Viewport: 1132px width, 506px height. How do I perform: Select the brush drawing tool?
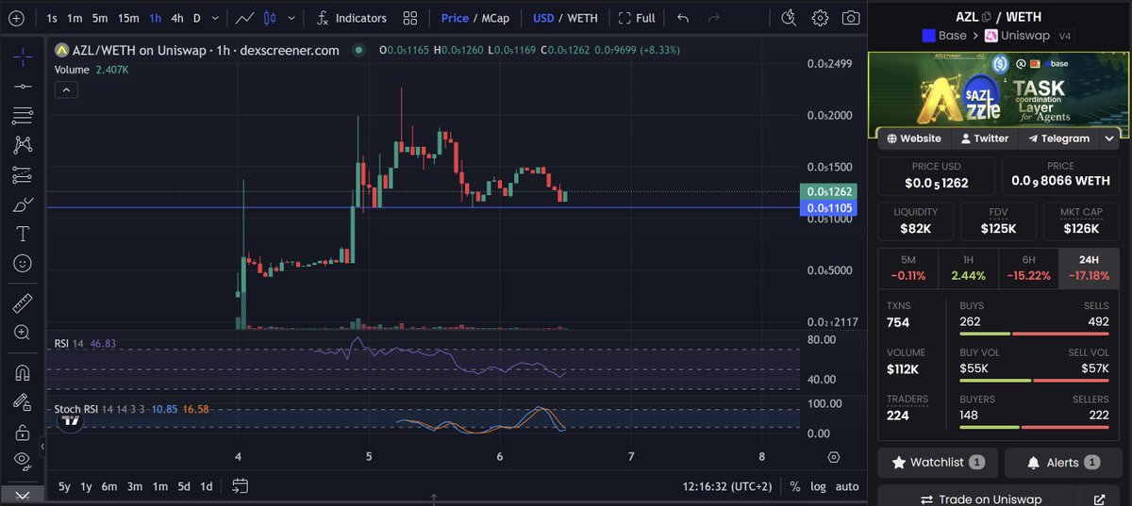point(23,204)
